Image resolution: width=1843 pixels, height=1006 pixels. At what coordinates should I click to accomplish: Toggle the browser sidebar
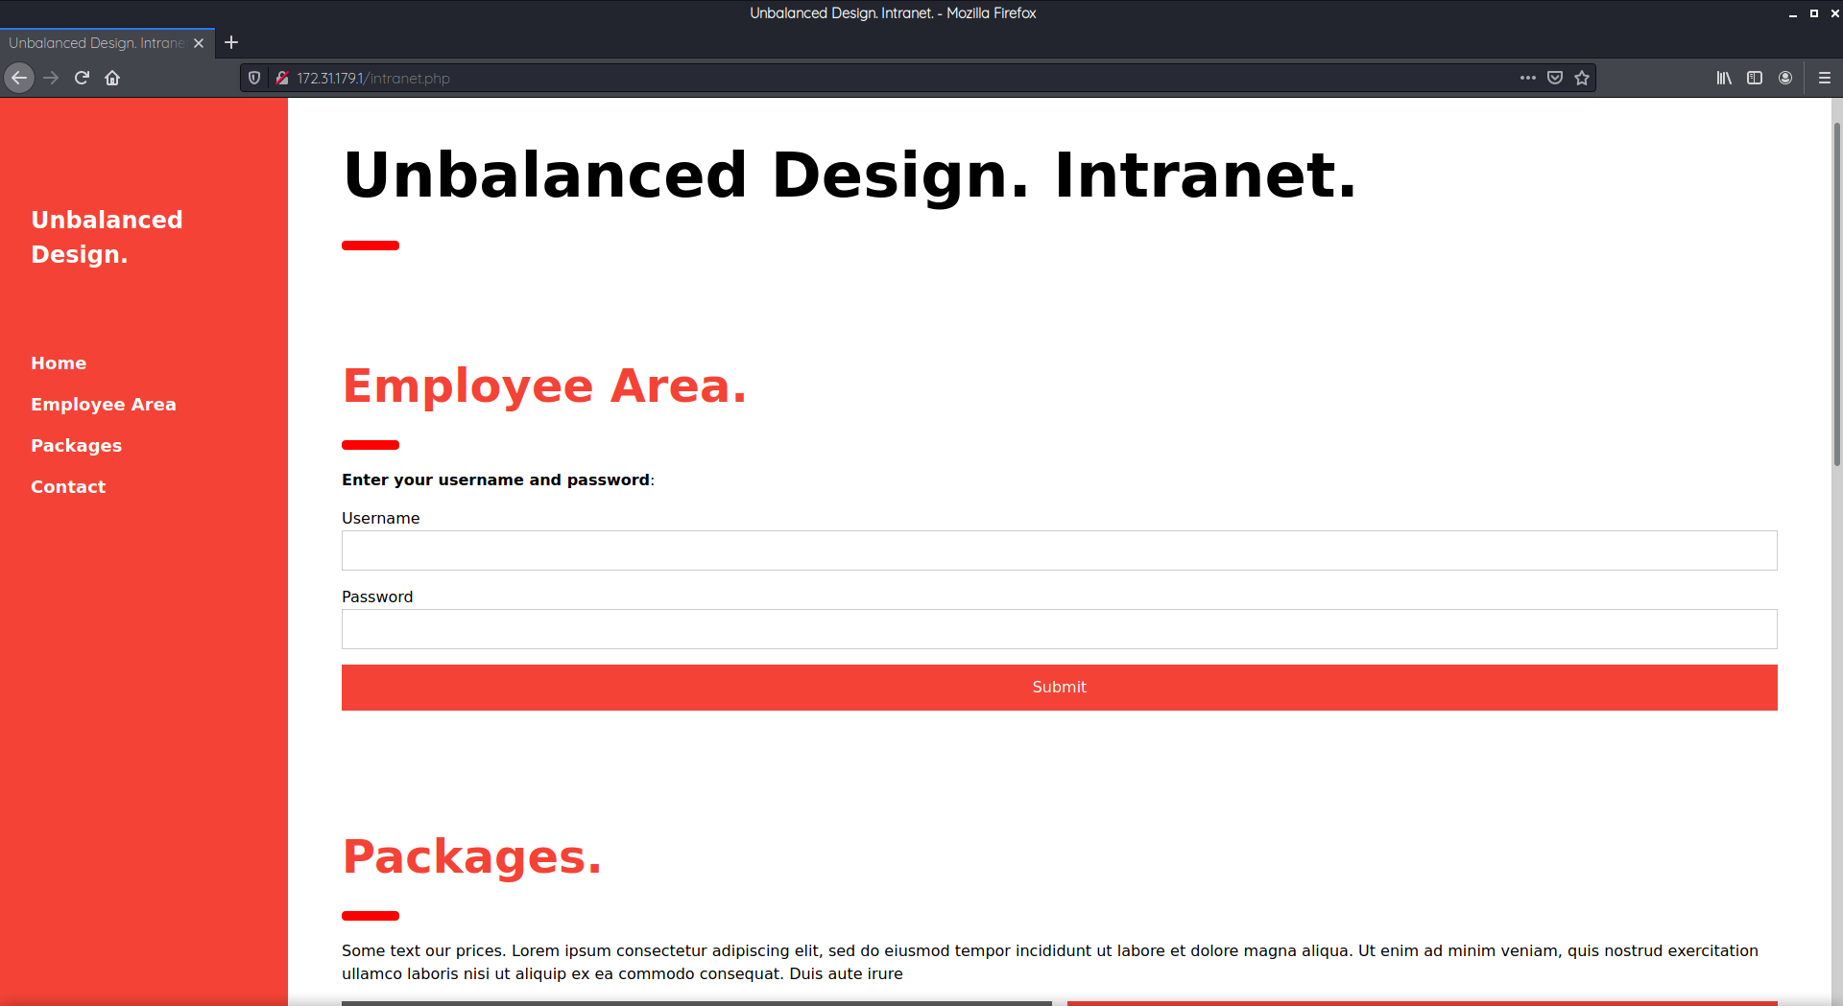point(1756,78)
